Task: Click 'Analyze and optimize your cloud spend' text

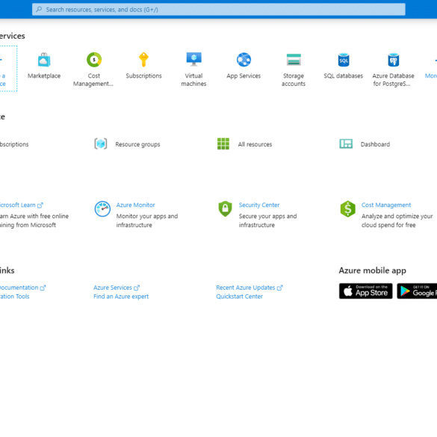Action: [x=397, y=220]
